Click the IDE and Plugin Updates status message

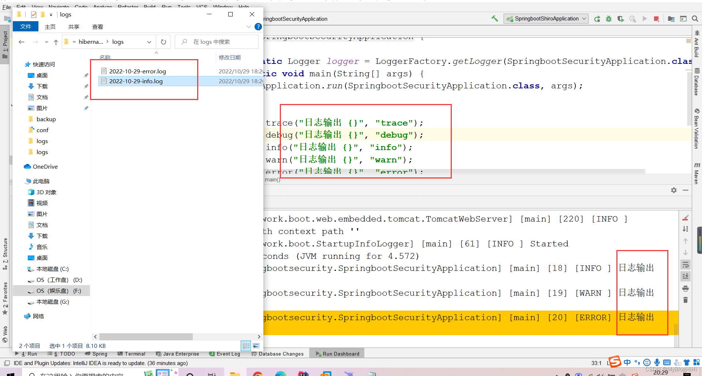pos(101,363)
